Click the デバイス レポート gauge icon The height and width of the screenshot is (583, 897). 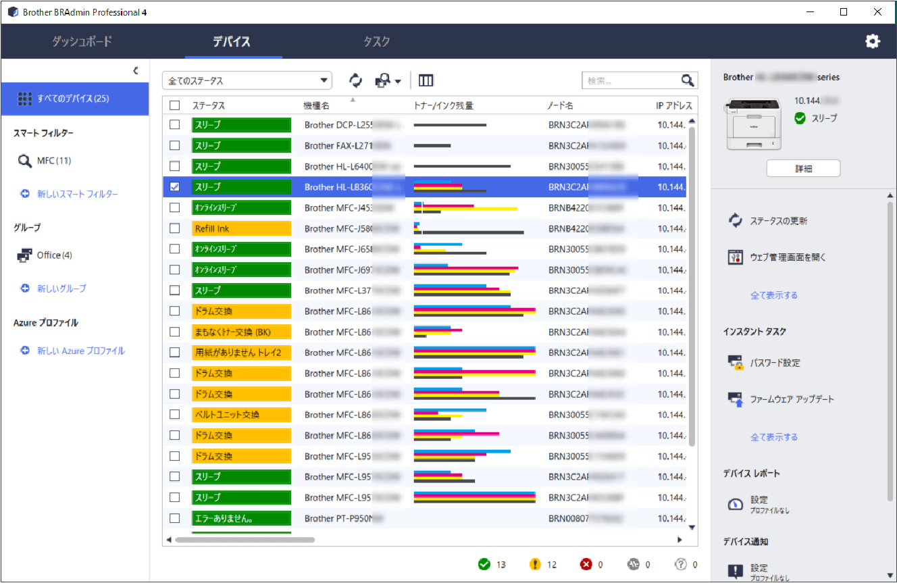[736, 505]
